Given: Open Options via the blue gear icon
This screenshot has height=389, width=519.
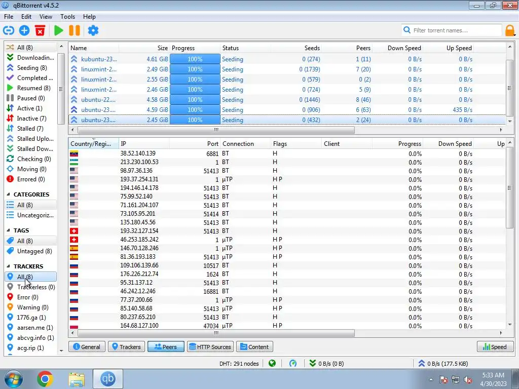Looking at the screenshot, I should click(x=93, y=30).
